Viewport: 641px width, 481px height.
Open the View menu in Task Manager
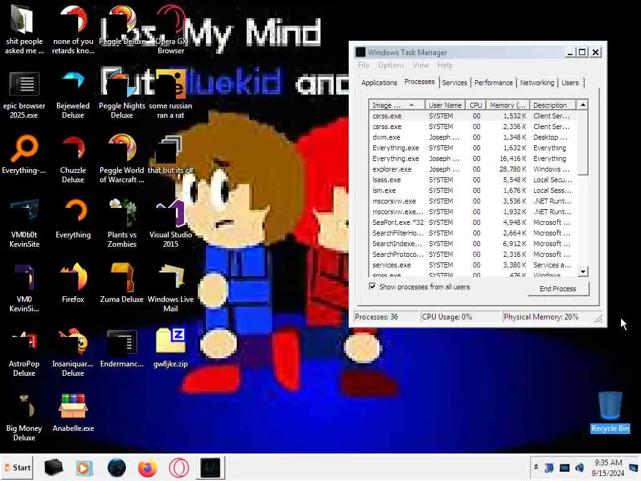pos(421,65)
